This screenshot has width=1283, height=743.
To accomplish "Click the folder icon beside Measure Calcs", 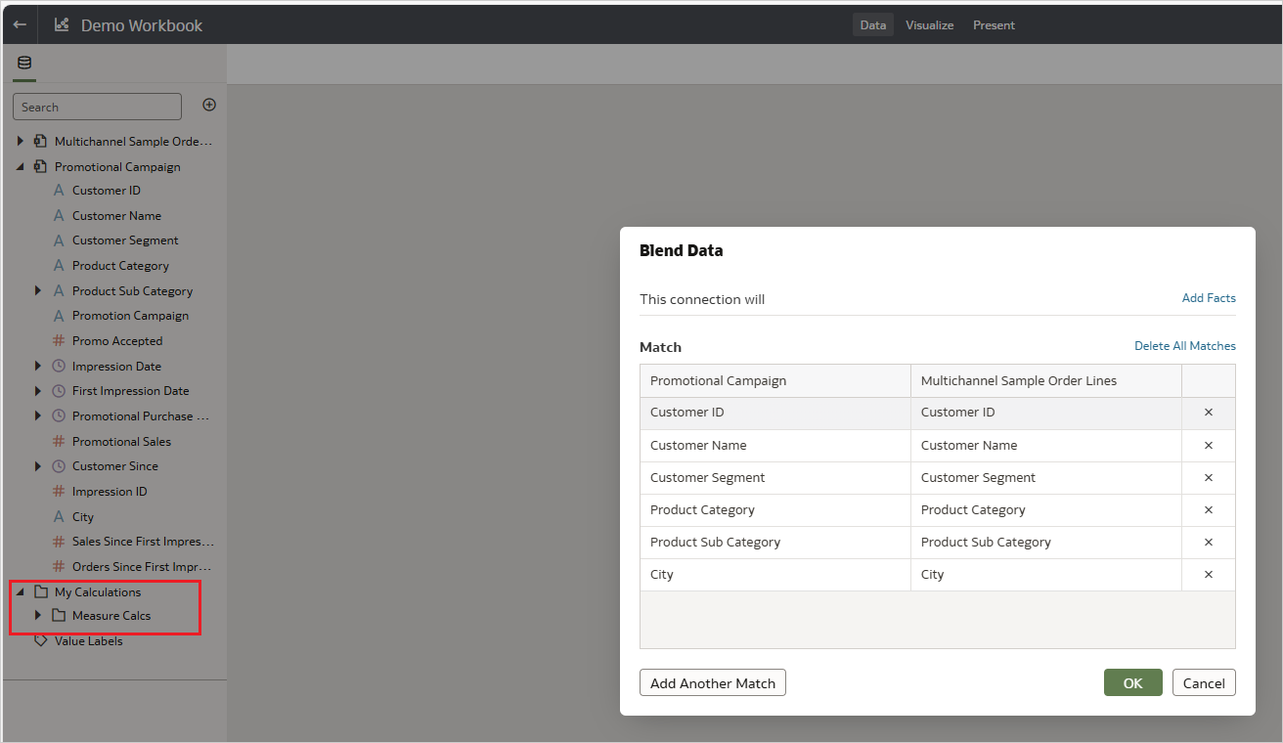I will pyautogui.click(x=58, y=615).
